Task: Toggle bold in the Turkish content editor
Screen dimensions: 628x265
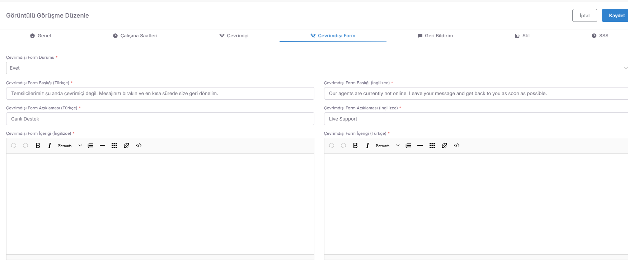Action: (x=355, y=146)
